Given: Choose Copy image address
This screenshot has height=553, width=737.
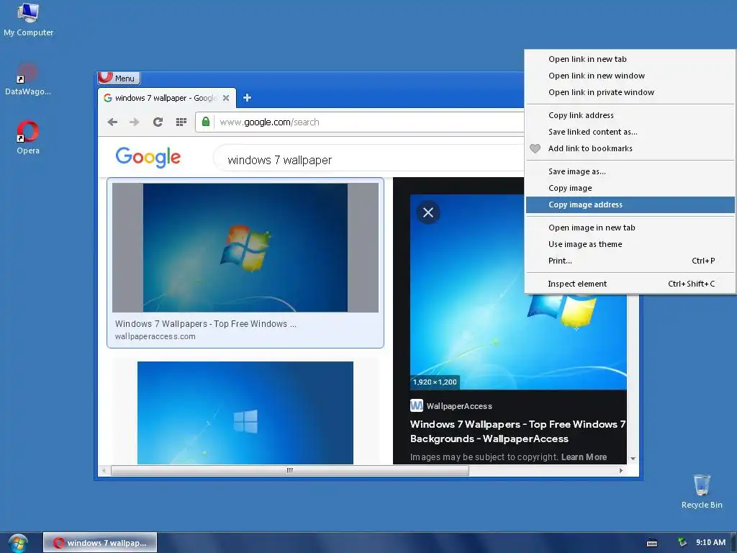Looking at the screenshot, I should click(x=630, y=204).
